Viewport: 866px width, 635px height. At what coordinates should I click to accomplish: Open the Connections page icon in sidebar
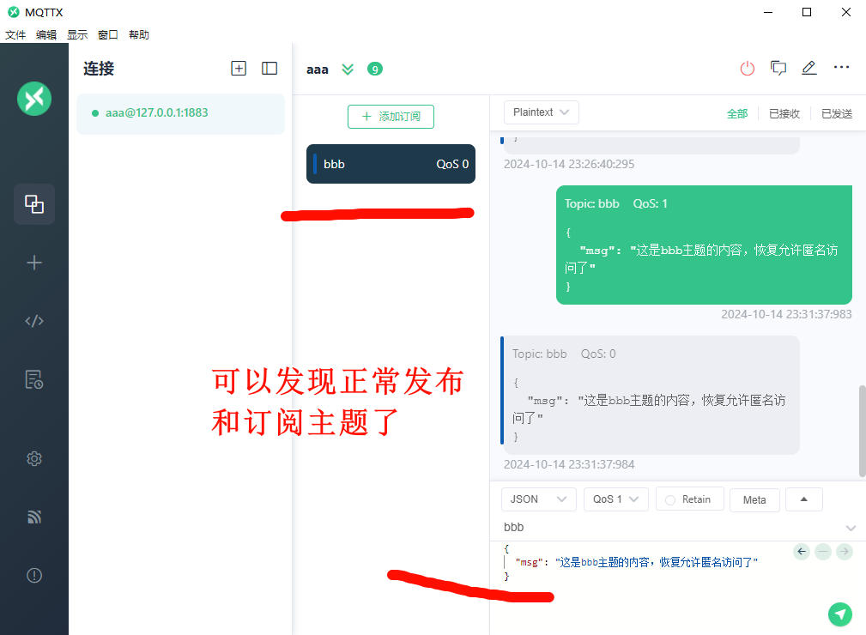[x=34, y=204]
